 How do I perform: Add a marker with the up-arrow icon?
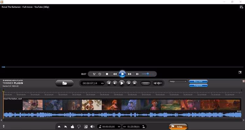click(x=59, y=126)
